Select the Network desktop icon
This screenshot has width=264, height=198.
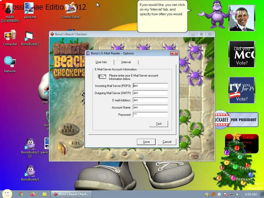click(10, 64)
